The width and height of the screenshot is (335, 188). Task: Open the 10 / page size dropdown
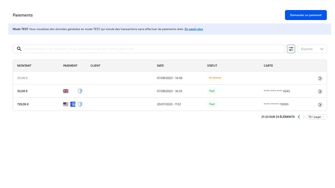[x=317, y=117]
